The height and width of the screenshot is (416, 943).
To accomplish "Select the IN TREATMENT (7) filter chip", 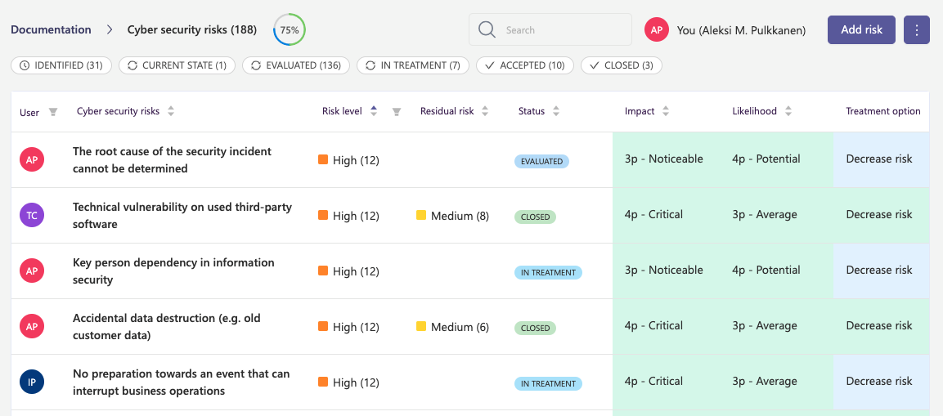I will point(412,65).
